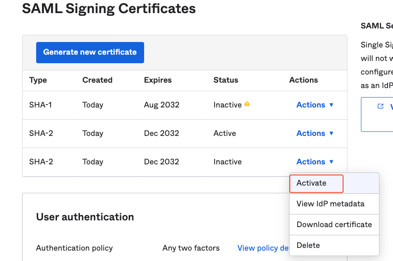Choose Download certificate from the Actions menu
393x261 pixels.
pos(334,224)
